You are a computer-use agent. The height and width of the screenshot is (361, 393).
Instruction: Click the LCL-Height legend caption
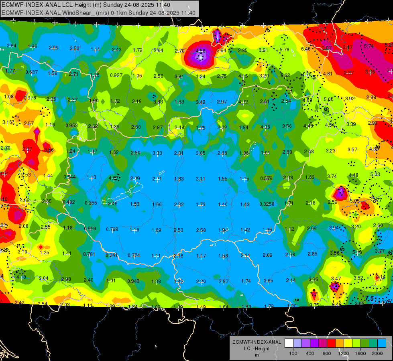coord(257,349)
